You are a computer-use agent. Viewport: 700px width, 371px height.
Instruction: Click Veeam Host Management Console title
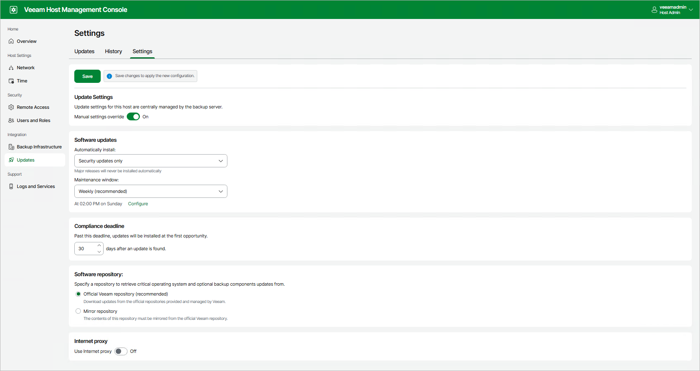click(x=76, y=9)
